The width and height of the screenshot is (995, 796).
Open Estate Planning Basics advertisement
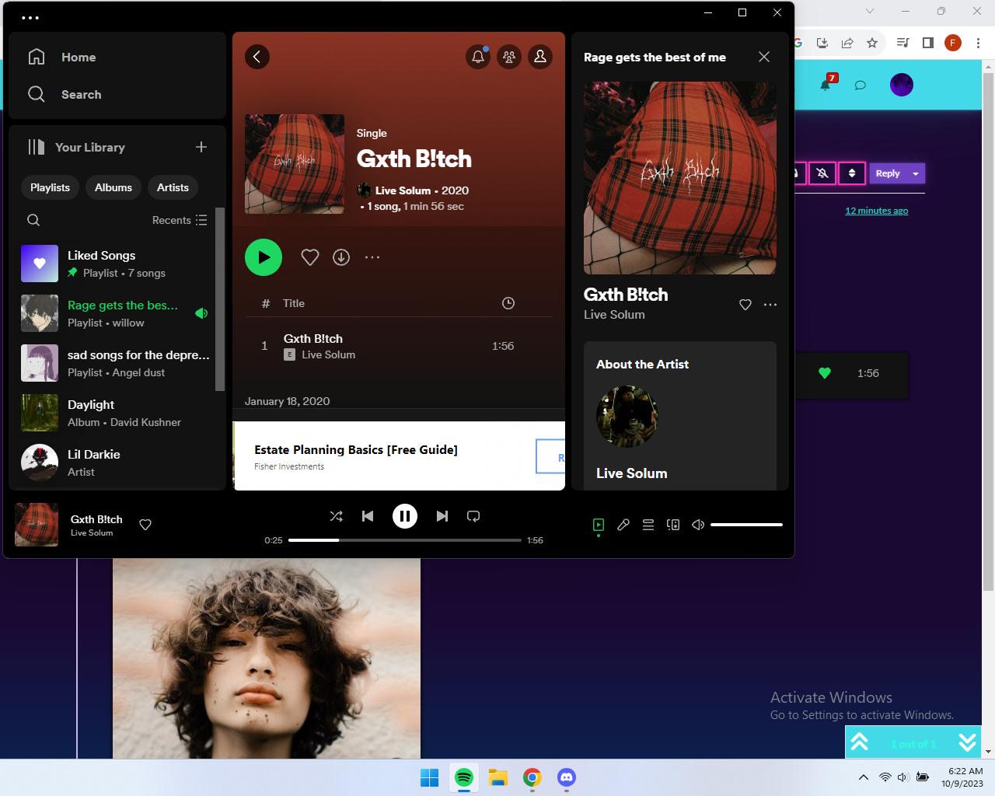[x=399, y=456]
